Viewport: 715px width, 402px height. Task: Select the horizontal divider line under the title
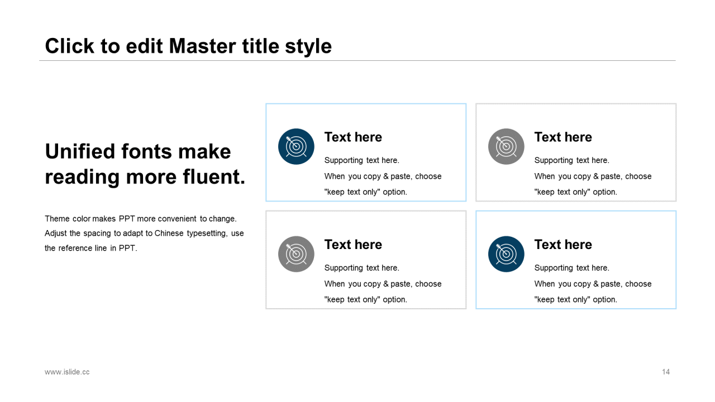pos(357,60)
